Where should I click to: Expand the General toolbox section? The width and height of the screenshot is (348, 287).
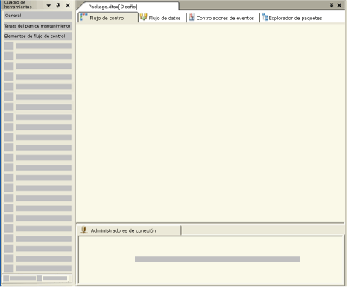coord(37,16)
